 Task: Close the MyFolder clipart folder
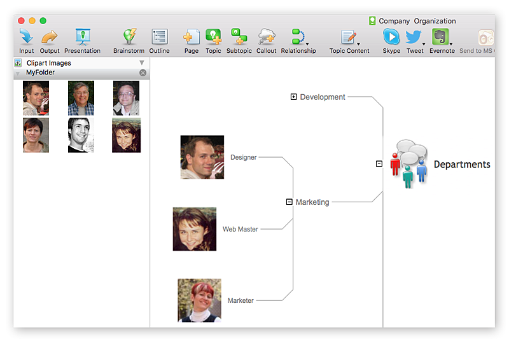[143, 73]
